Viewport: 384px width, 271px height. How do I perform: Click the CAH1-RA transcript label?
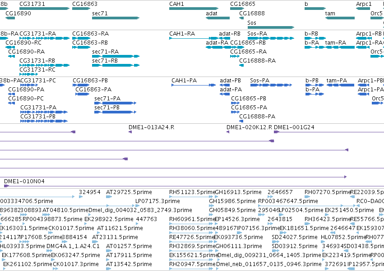point(182,33)
